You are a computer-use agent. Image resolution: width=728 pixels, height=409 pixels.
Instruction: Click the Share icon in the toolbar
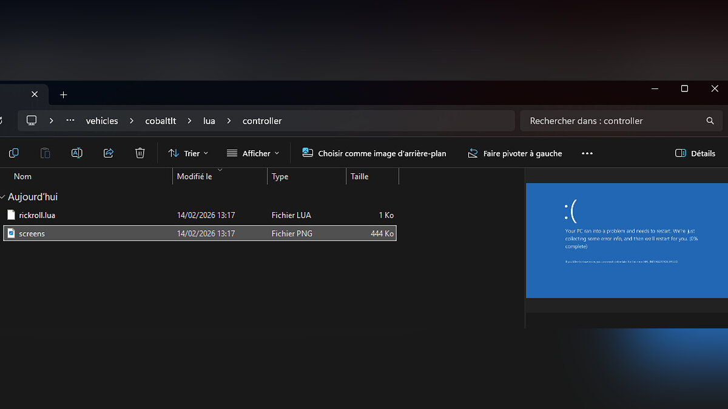[109, 153]
